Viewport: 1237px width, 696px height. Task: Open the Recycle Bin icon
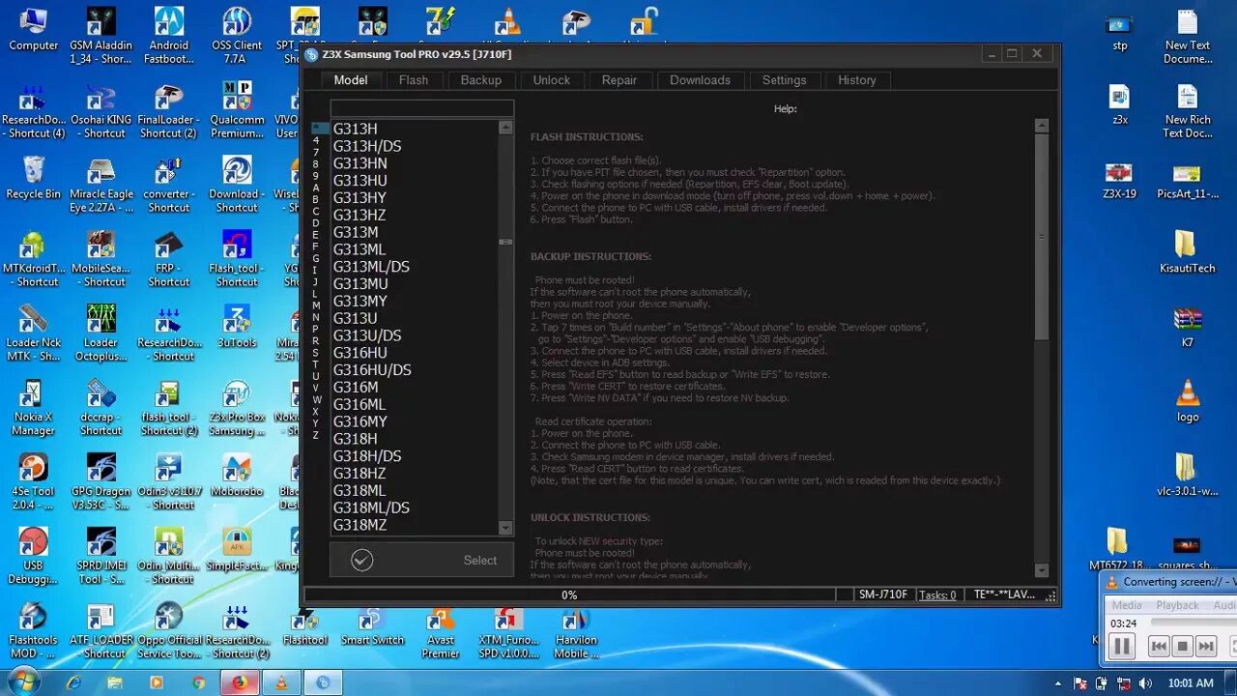pos(33,178)
